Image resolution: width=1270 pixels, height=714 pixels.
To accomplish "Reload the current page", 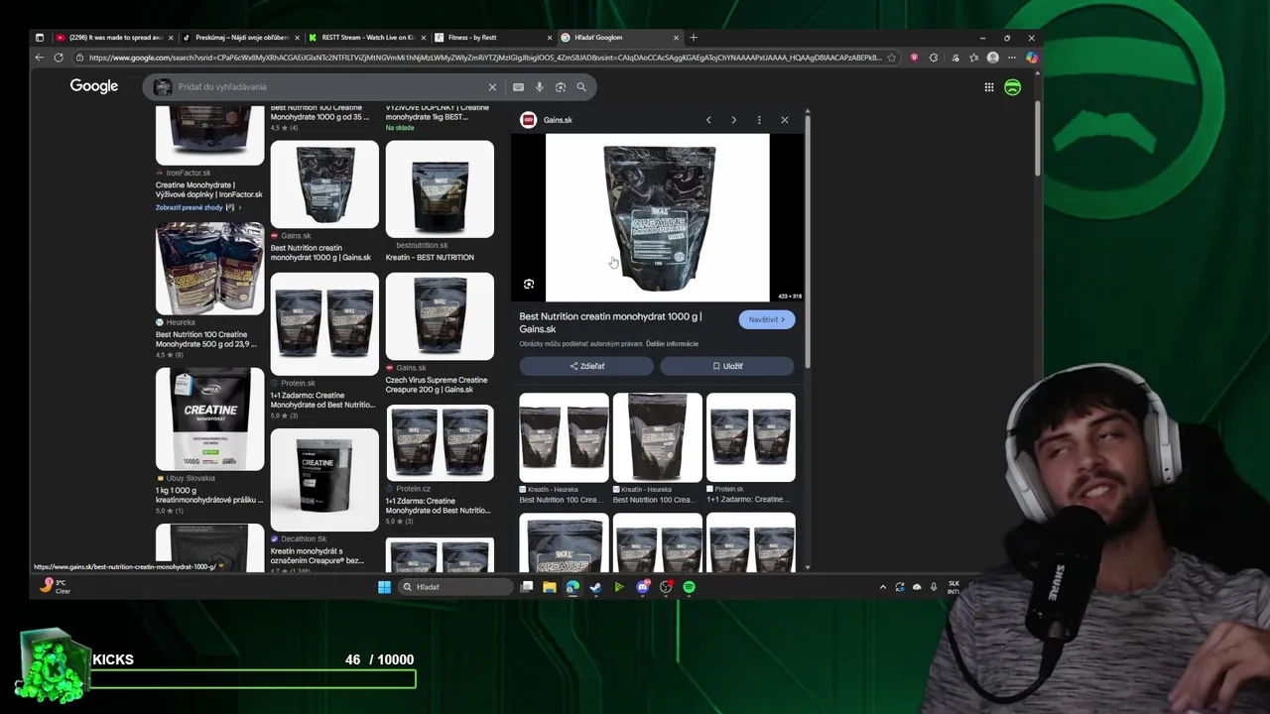I will coord(59,58).
